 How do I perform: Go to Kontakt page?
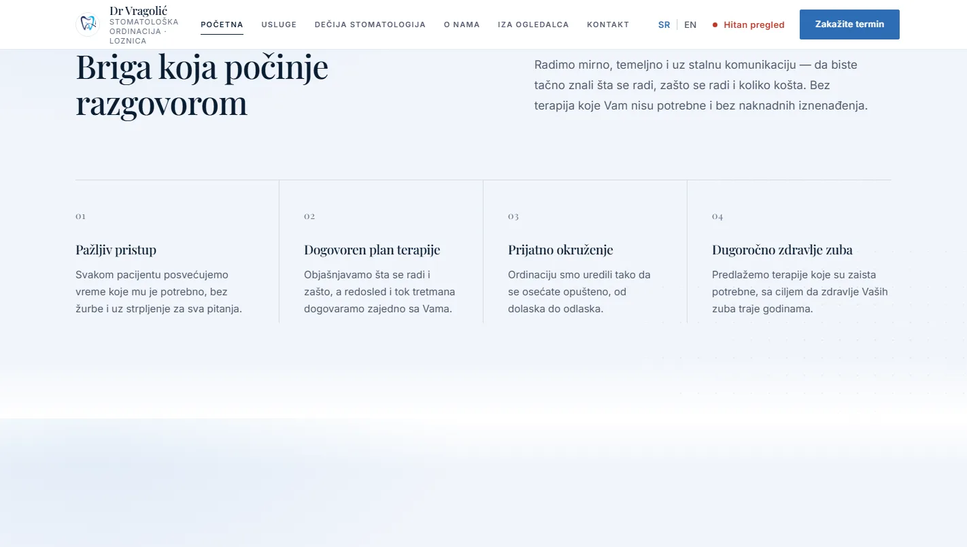pos(608,24)
